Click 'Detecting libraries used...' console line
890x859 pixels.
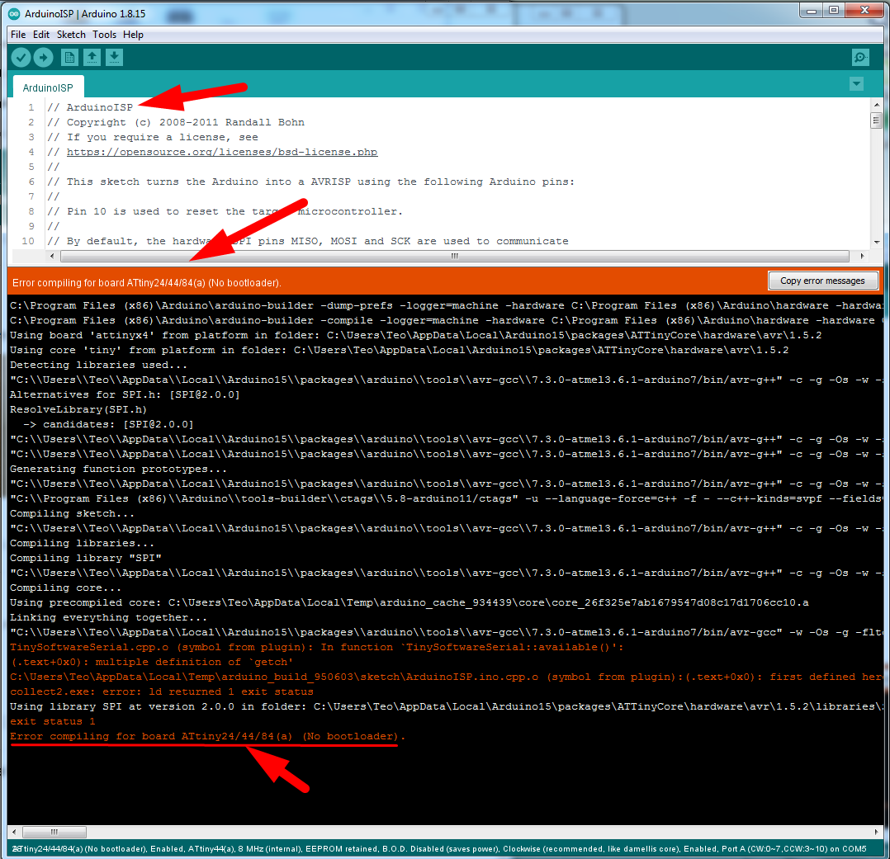pos(99,365)
